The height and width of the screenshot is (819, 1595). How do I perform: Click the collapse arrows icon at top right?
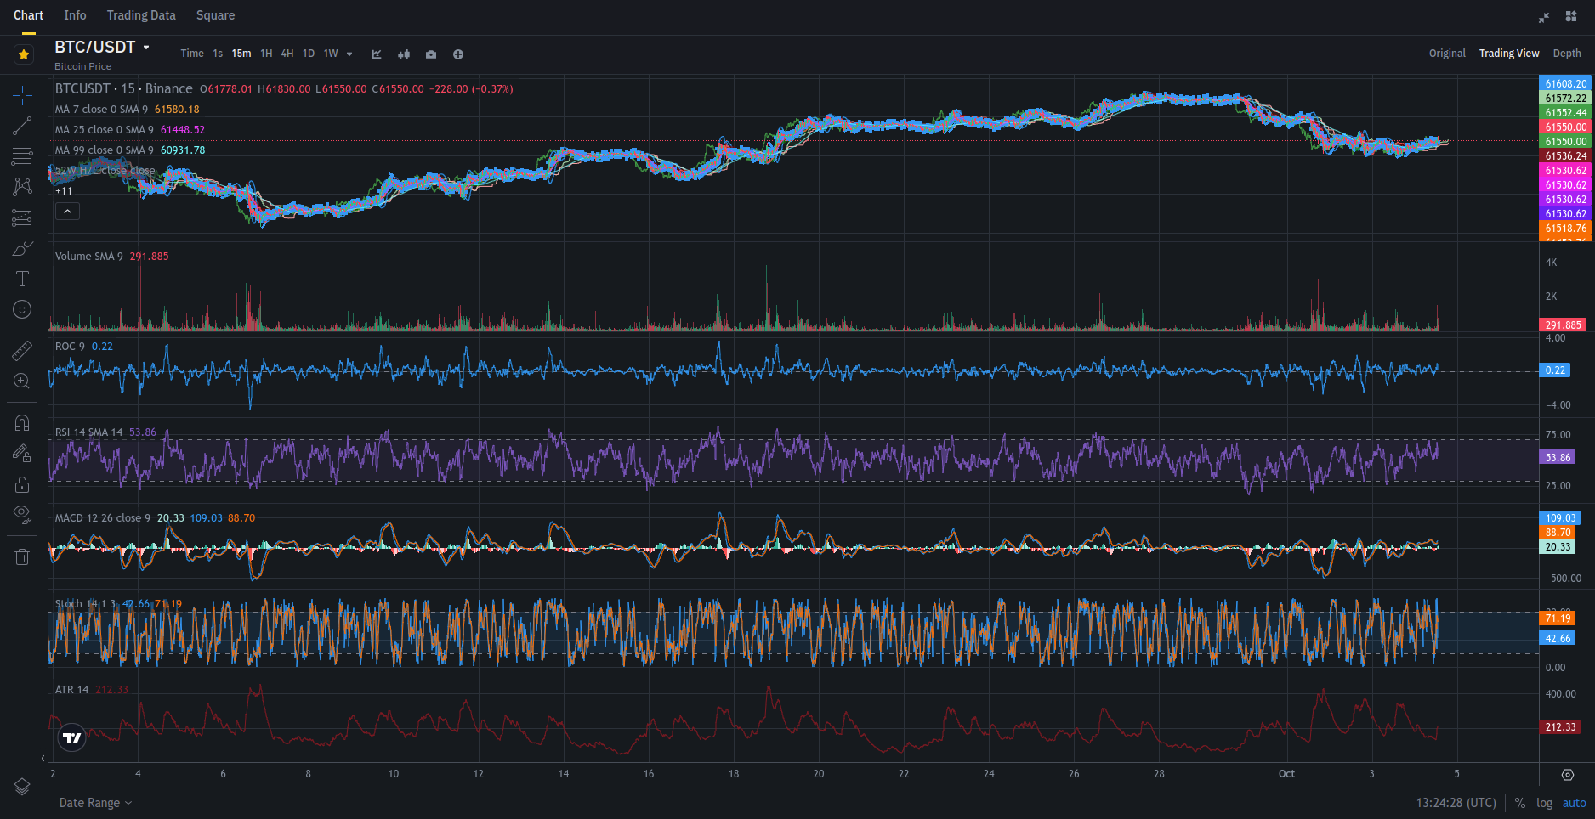click(1544, 17)
